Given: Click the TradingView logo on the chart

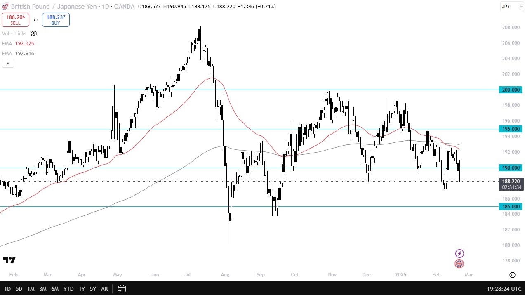Looking at the screenshot, I should pos(9,260).
